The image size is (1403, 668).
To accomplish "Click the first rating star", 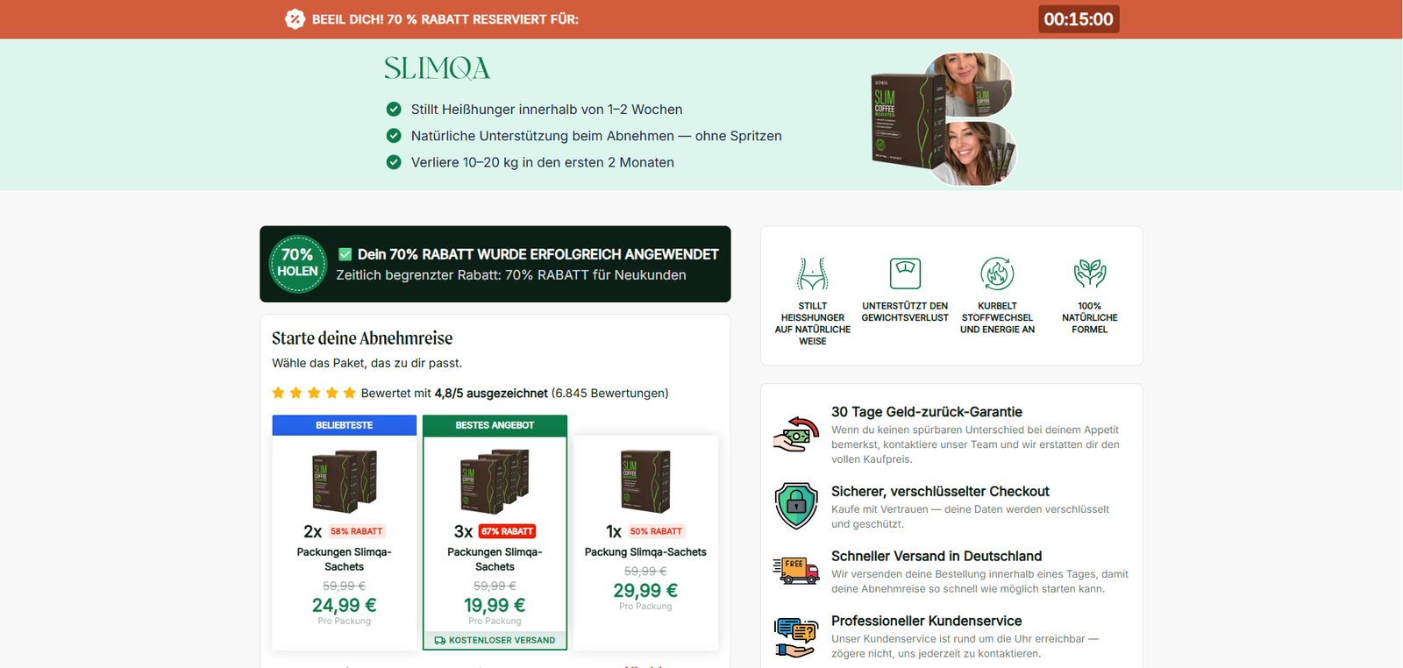I will tap(278, 393).
